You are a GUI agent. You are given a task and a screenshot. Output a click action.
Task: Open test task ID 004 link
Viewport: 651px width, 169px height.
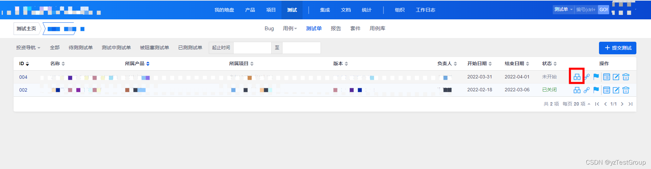click(x=23, y=77)
